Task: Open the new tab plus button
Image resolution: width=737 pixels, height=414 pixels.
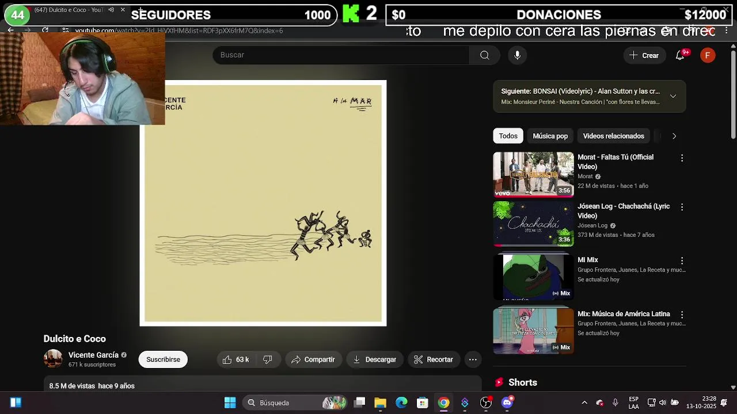Action: pos(140,10)
